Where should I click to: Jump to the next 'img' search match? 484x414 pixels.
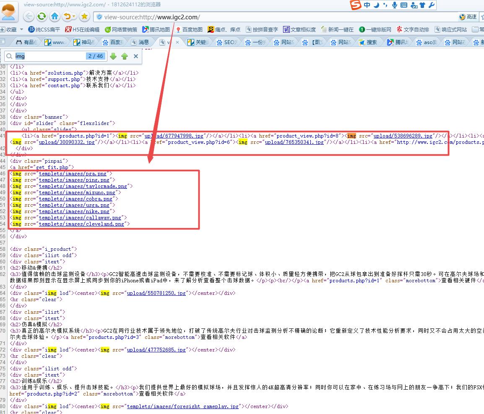click(x=113, y=56)
